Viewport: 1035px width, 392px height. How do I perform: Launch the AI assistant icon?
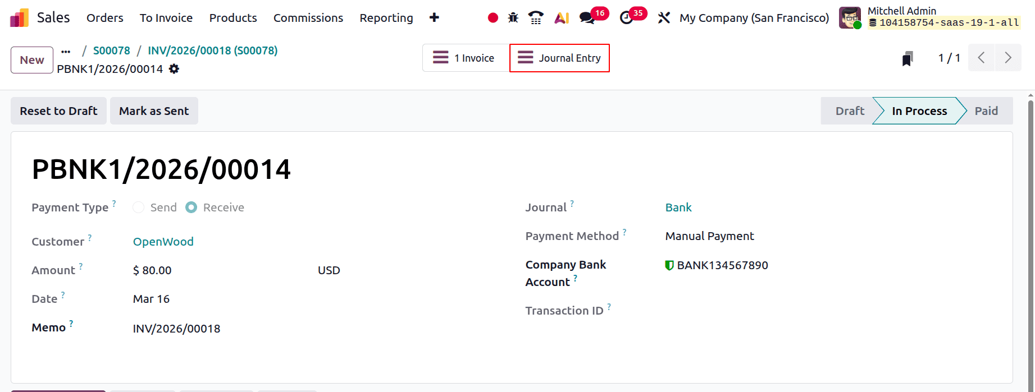click(x=562, y=18)
